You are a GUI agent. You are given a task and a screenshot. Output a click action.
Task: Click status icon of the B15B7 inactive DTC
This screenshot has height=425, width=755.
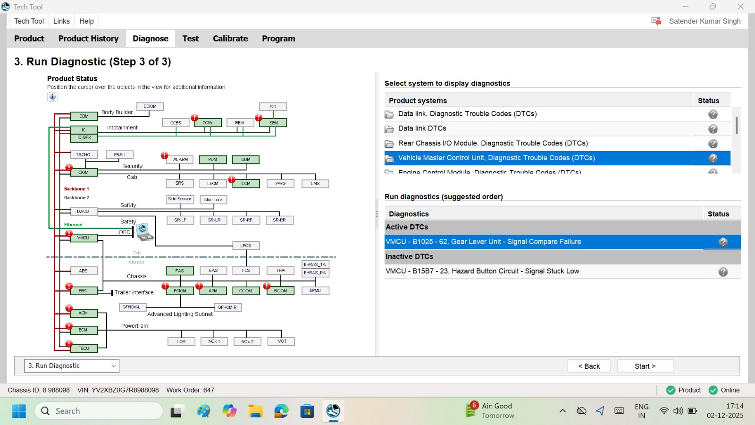pos(723,272)
